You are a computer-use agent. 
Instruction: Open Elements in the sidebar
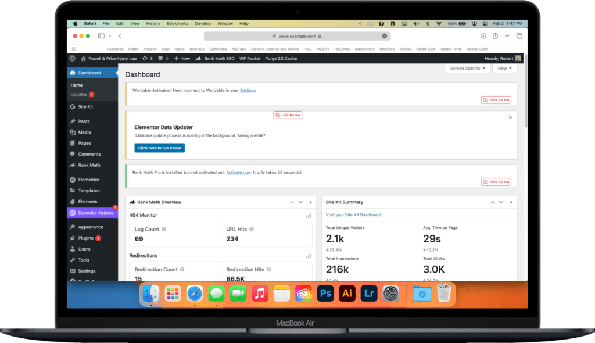92,202
